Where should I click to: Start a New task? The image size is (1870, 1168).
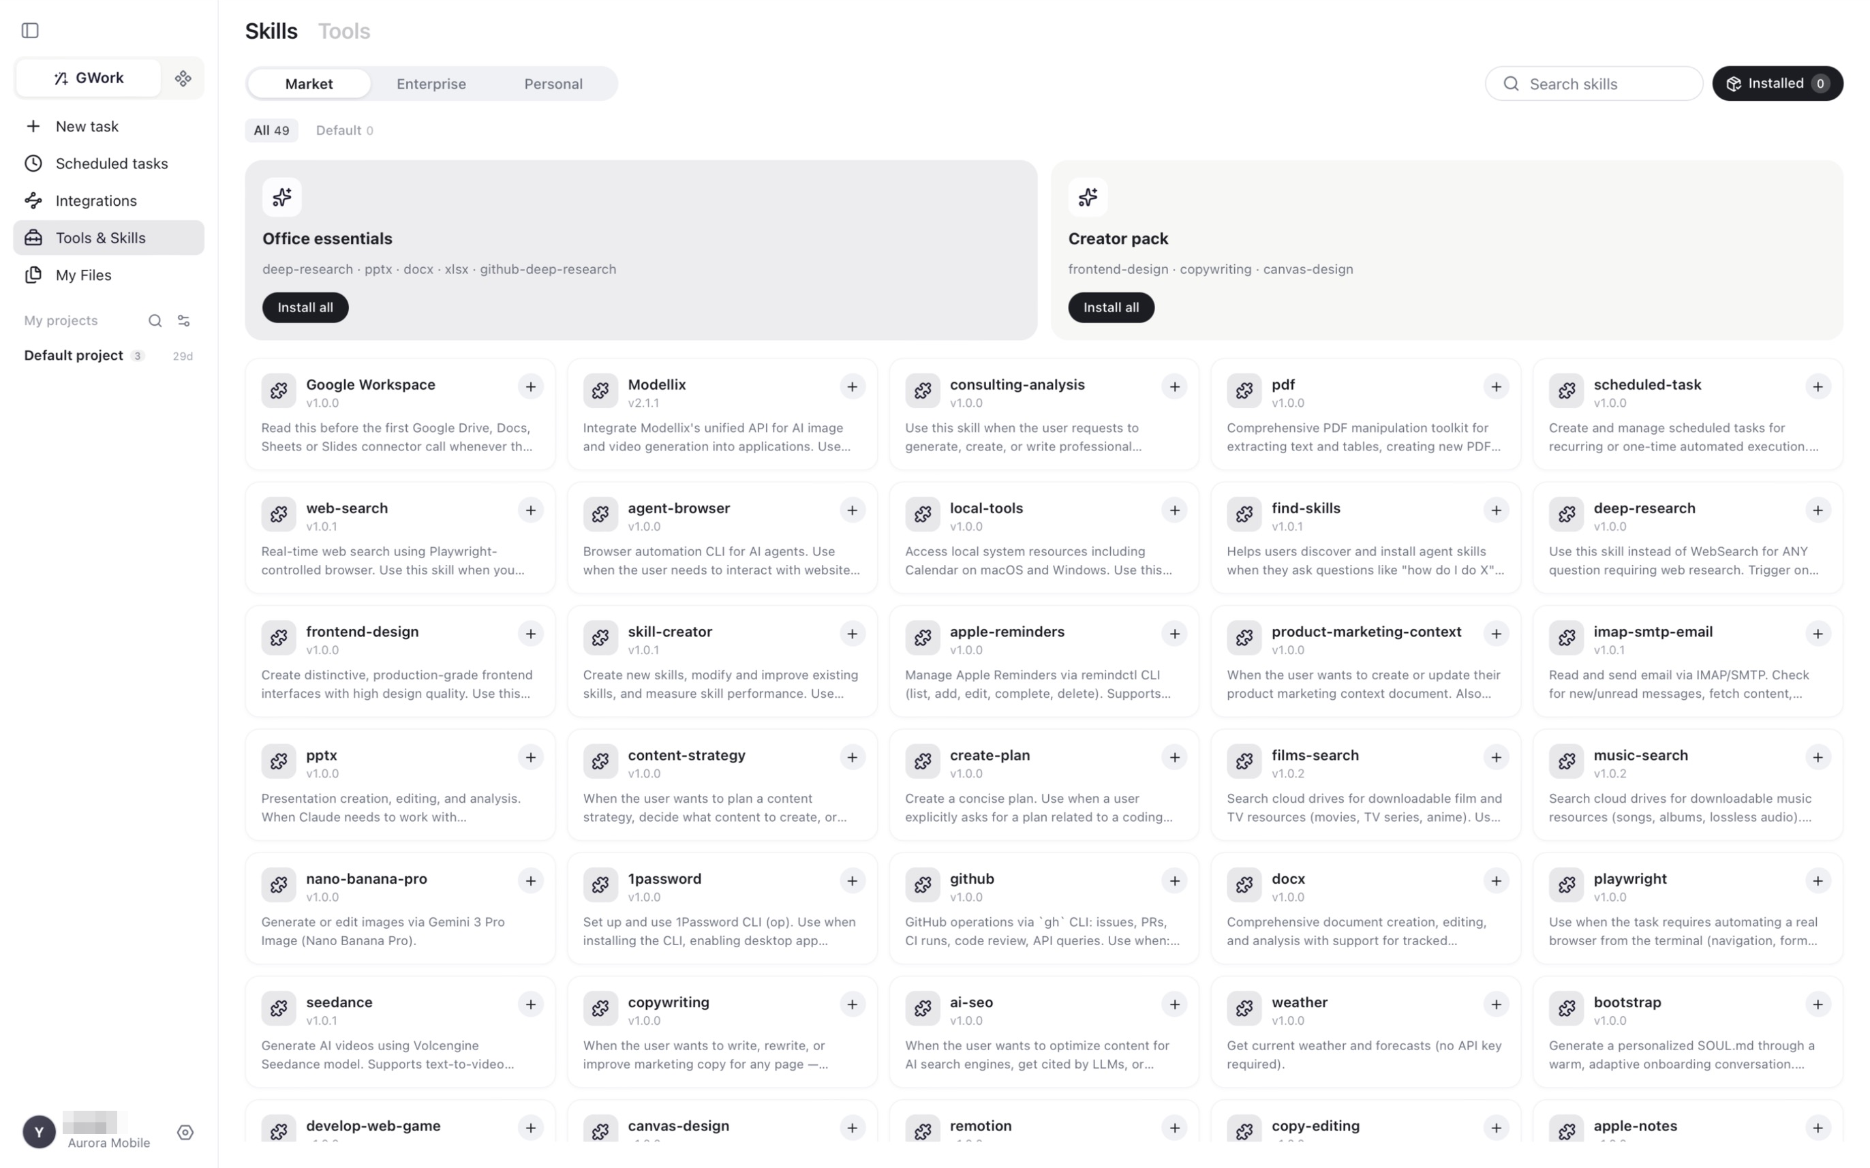pyautogui.click(x=109, y=126)
